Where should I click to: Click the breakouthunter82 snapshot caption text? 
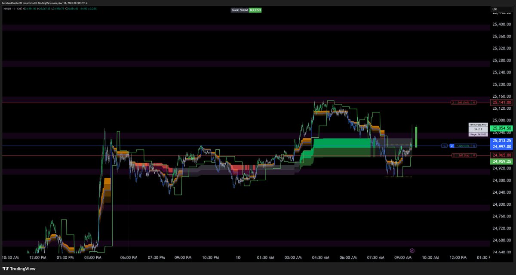pyautogui.click(x=45, y=3)
